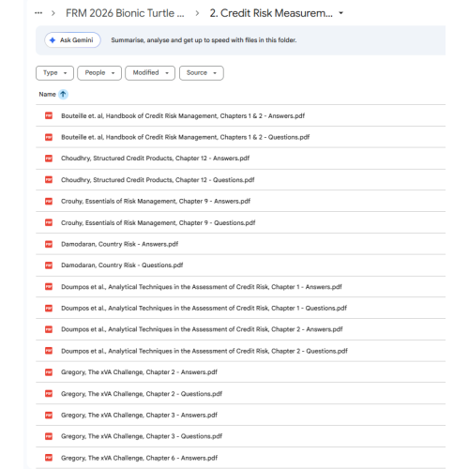Image resolution: width=469 pixels, height=469 pixels.
Task: Reverse sort direction with the Name arrow icon
Action: tap(63, 94)
